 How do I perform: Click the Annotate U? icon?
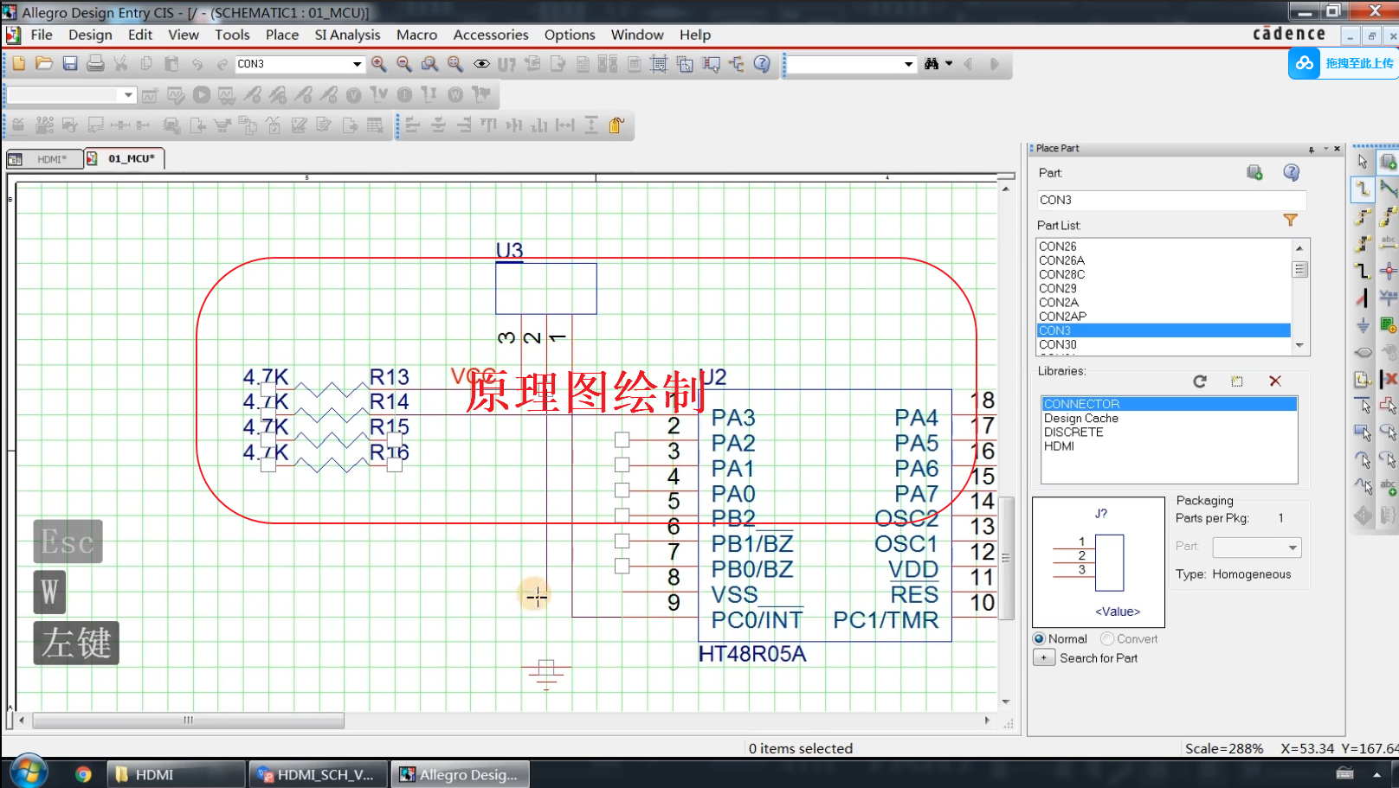(x=506, y=64)
